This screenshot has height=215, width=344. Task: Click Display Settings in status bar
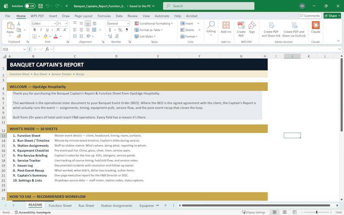[x=253, y=212]
